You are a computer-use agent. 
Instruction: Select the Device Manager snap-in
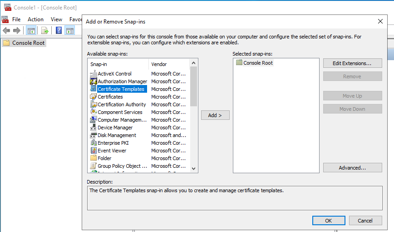coord(115,128)
